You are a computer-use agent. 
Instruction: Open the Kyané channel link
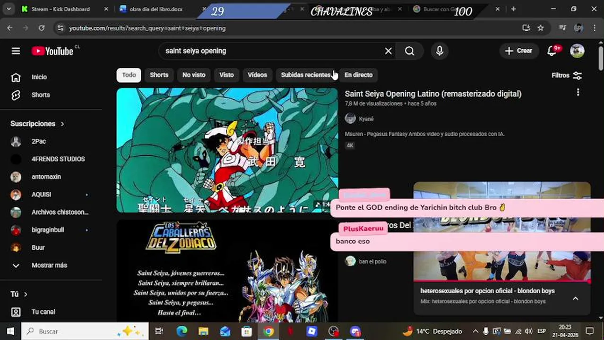click(x=366, y=119)
